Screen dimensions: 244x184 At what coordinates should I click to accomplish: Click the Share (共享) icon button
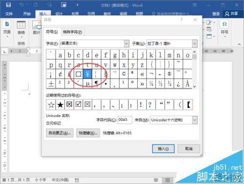click(x=231, y=14)
